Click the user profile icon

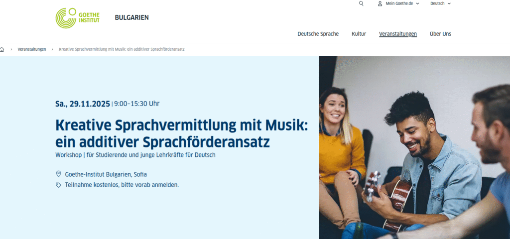point(380,3)
